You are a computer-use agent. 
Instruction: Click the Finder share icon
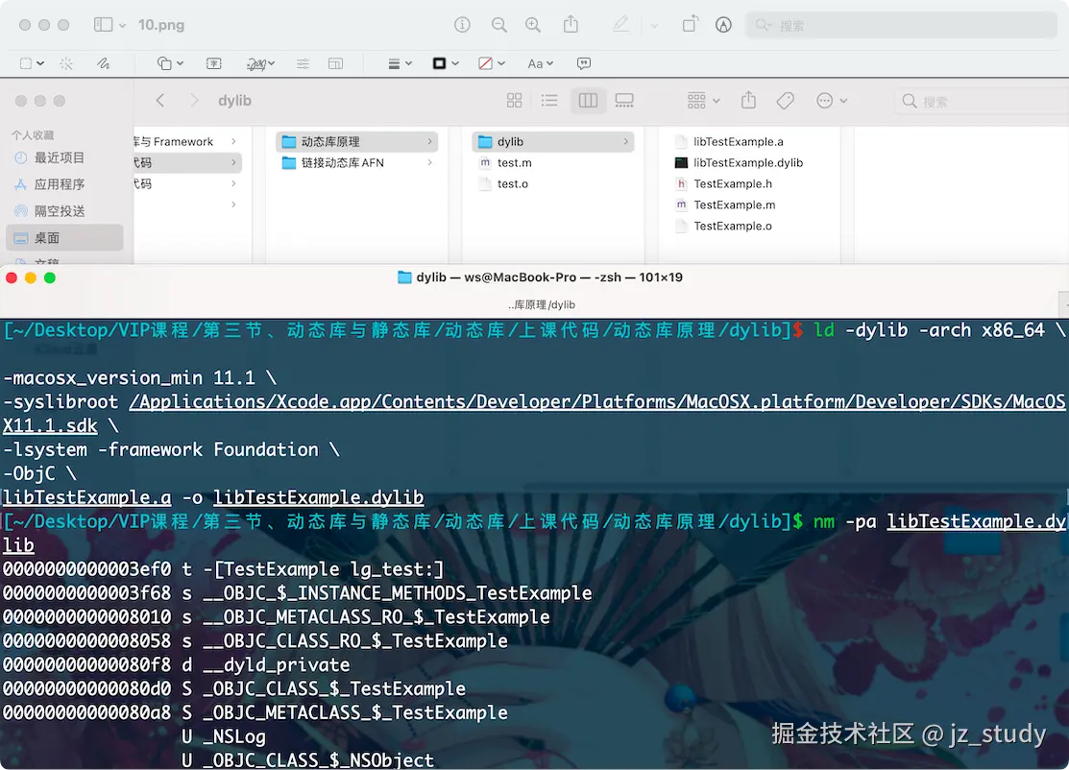point(748,100)
